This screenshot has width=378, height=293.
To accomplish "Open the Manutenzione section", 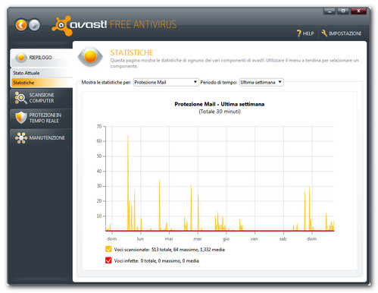I will tap(42, 138).
